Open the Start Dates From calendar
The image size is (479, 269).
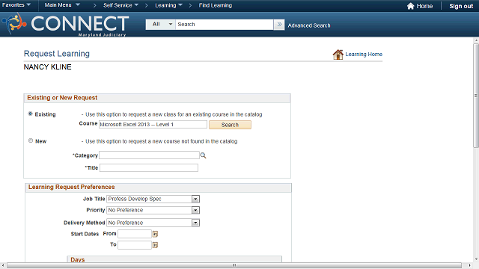click(155, 234)
